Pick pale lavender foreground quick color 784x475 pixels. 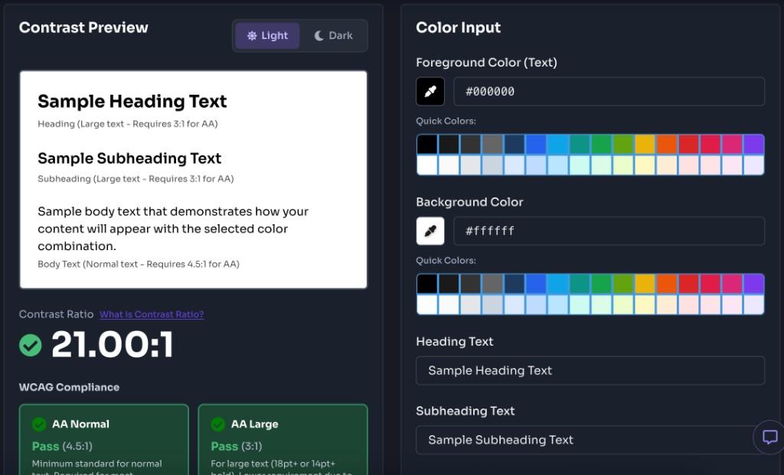[x=753, y=164]
